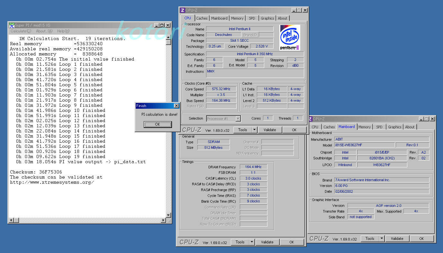Switch to About tab in top CPU-Z window
Screen dimensions: 443x253
(283, 18)
